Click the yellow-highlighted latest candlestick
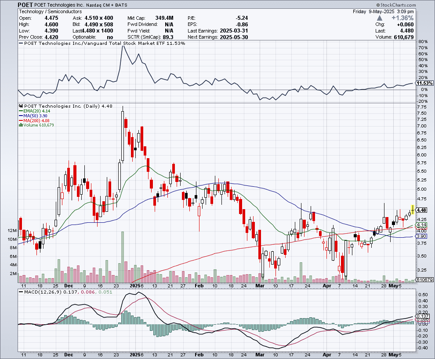This screenshot has height=359, width=435. click(x=413, y=210)
